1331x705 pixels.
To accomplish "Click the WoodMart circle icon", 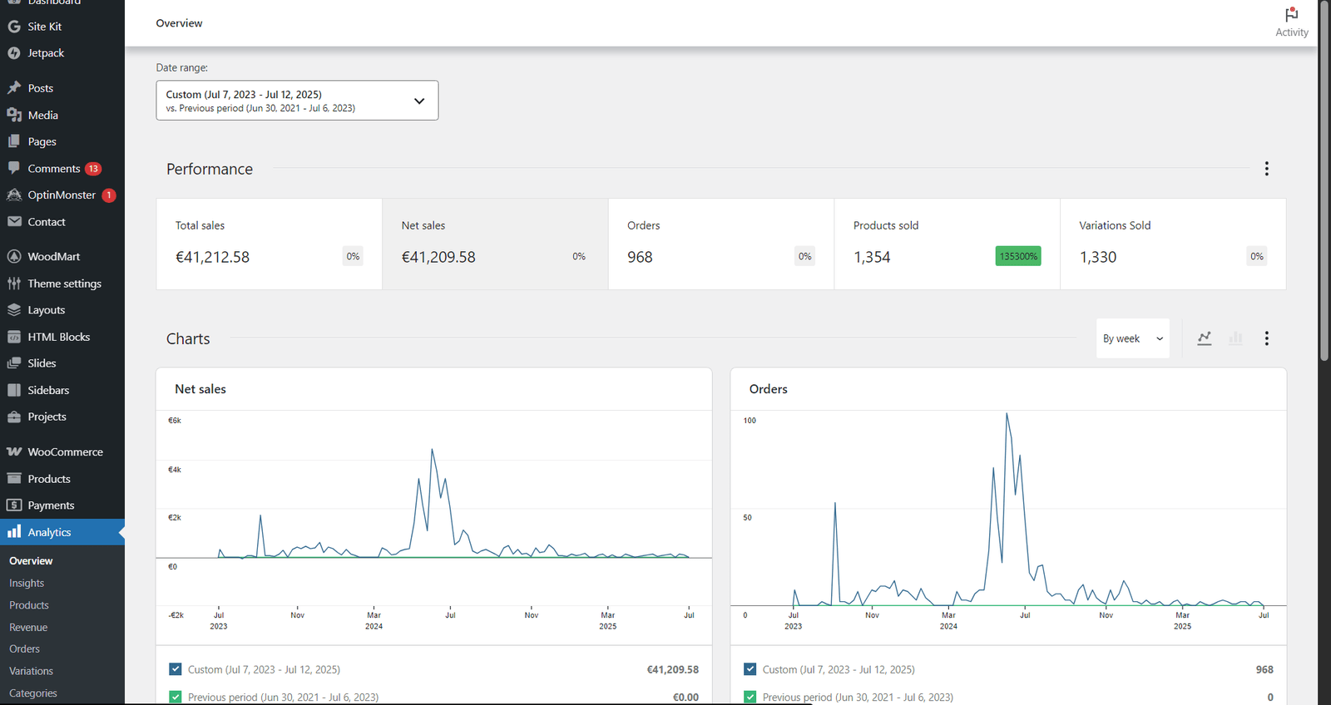I will (14, 257).
